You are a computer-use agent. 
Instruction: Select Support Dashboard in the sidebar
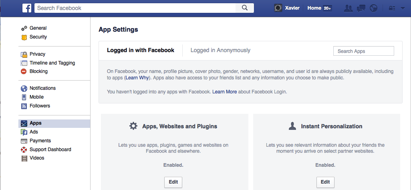[50, 150]
